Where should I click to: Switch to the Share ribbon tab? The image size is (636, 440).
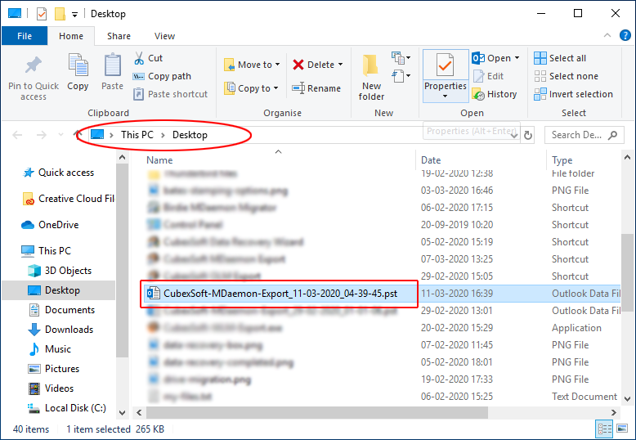[x=119, y=36]
